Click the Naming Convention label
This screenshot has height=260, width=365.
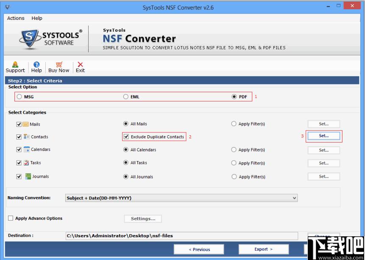[29, 198]
